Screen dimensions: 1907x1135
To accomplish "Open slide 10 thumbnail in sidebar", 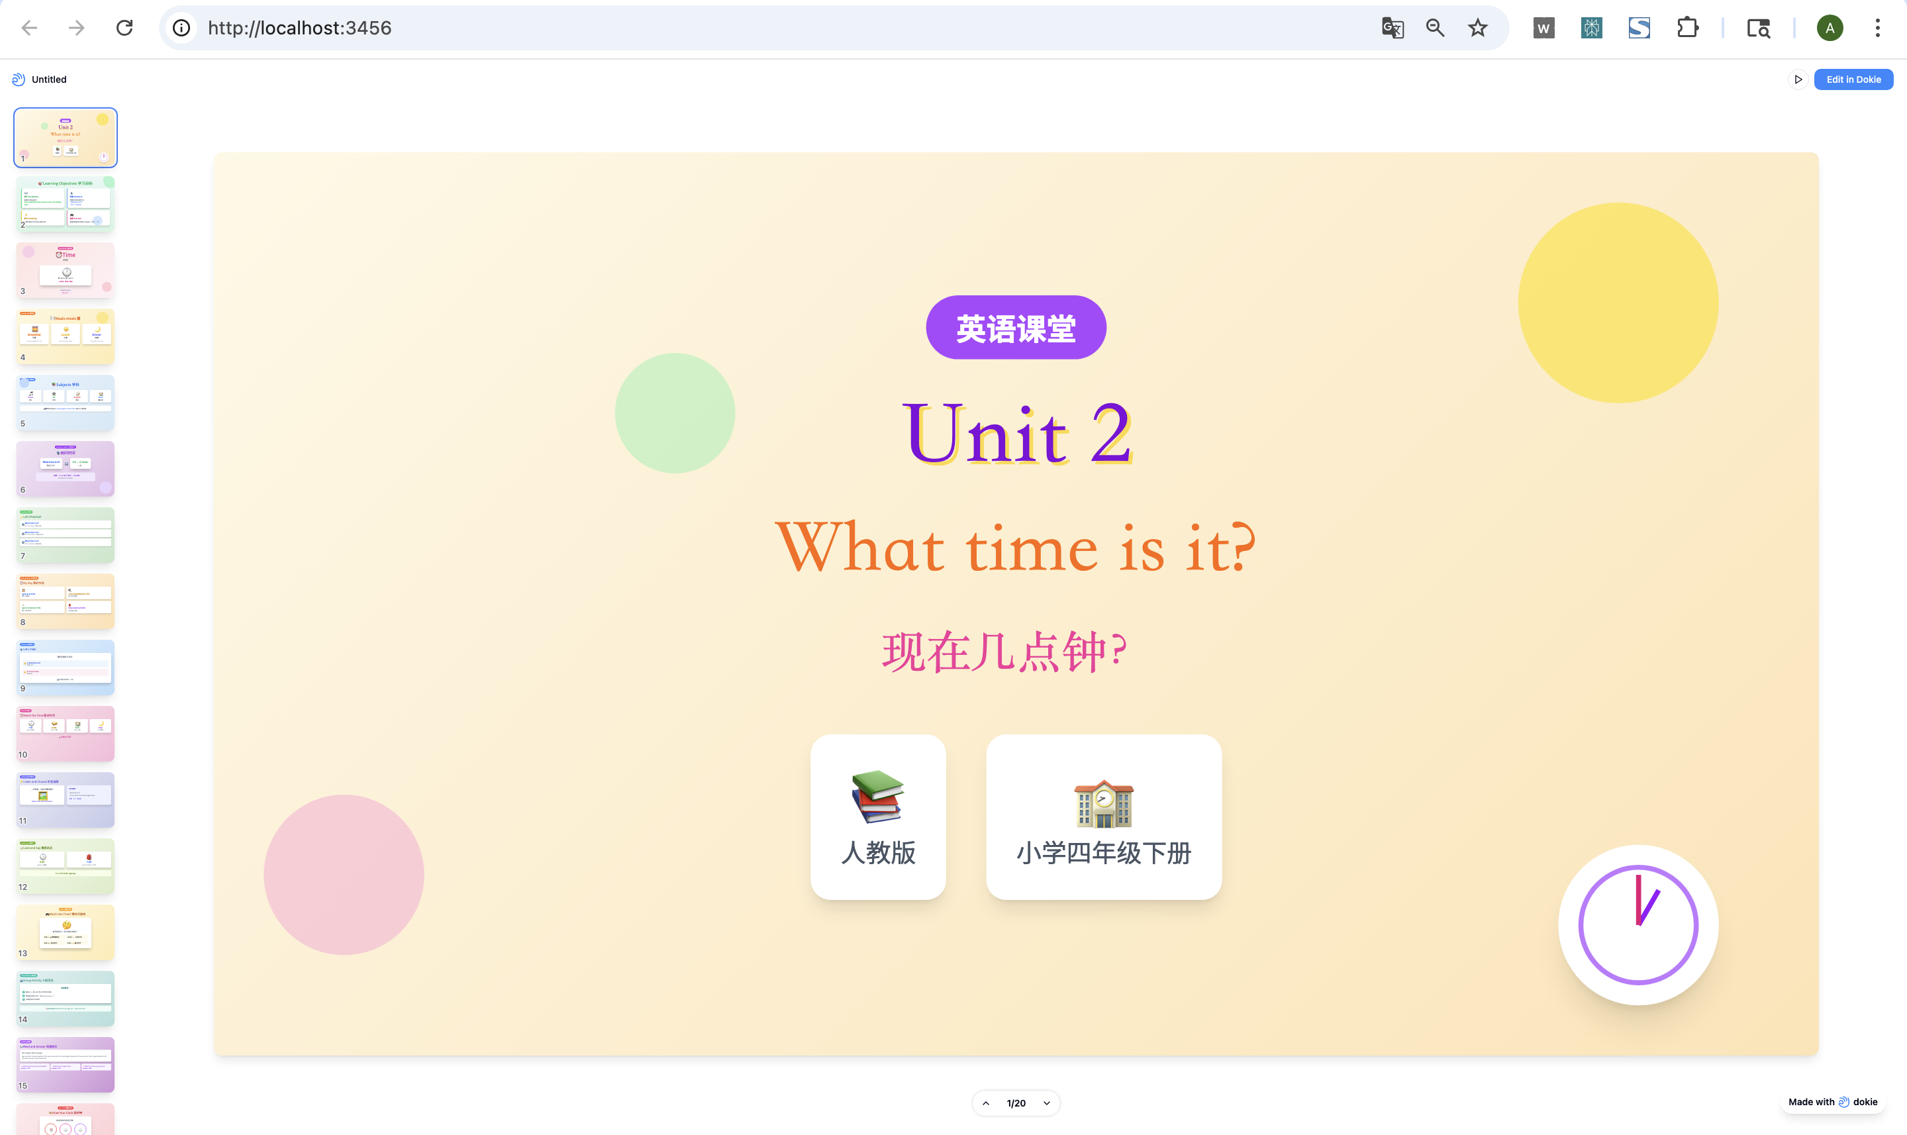I will click(66, 734).
